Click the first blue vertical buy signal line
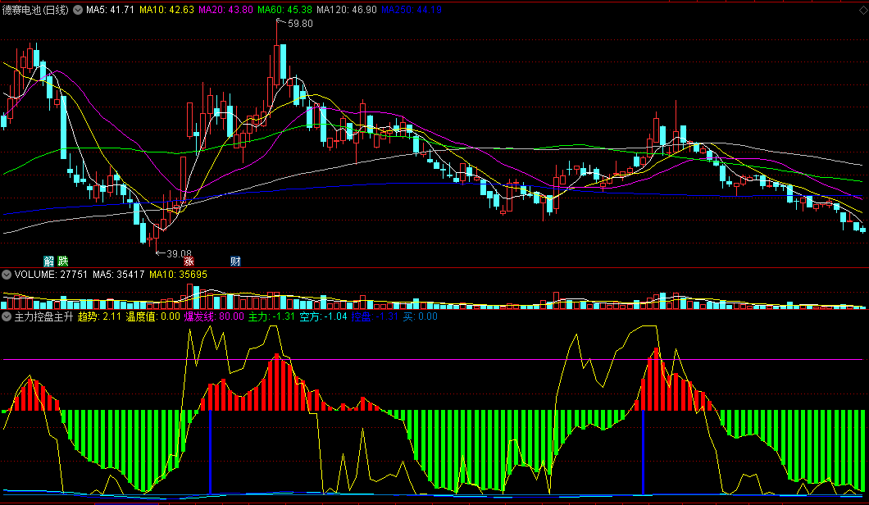 point(210,453)
